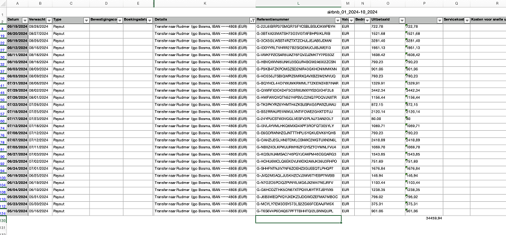506x235 pixels.
Task: Open the filter dropdown in unnamed column P header
Action: click(x=440, y=20)
